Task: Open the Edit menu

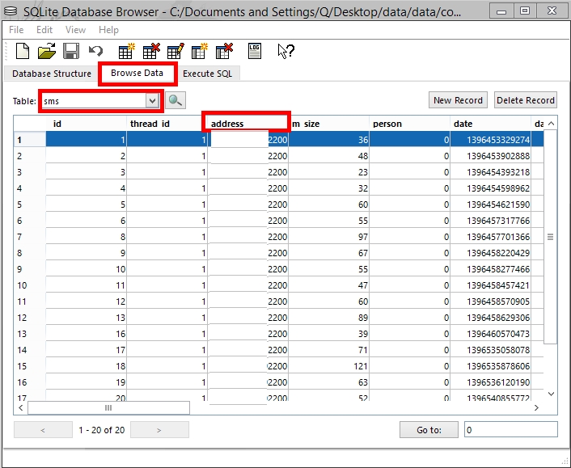Action: click(x=44, y=30)
